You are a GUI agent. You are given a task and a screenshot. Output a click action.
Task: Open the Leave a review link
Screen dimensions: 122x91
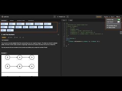click(x=112, y=28)
